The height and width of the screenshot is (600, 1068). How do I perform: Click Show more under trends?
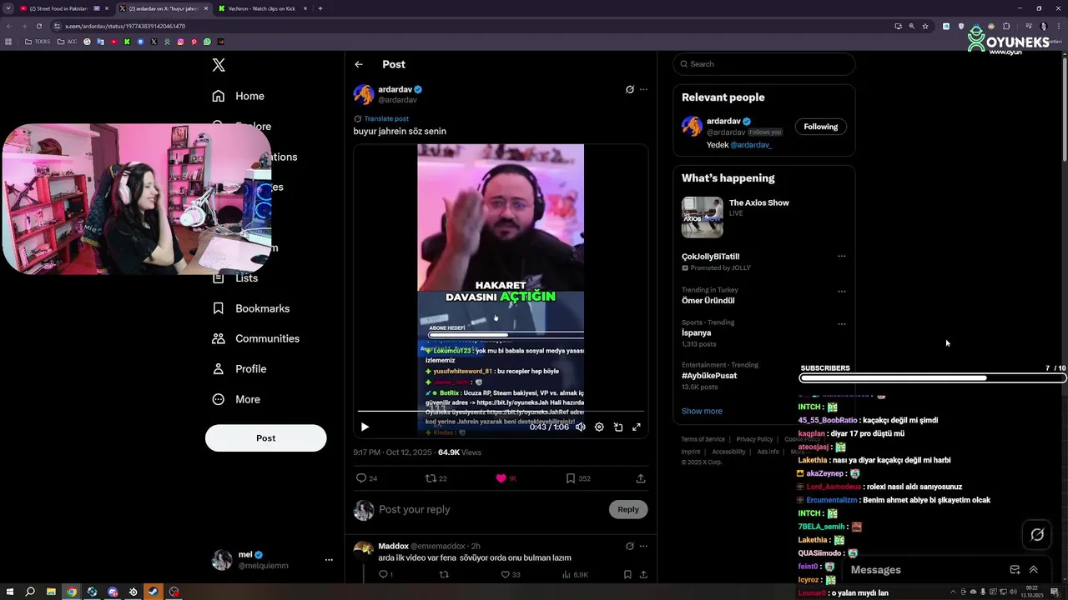tap(702, 411)
